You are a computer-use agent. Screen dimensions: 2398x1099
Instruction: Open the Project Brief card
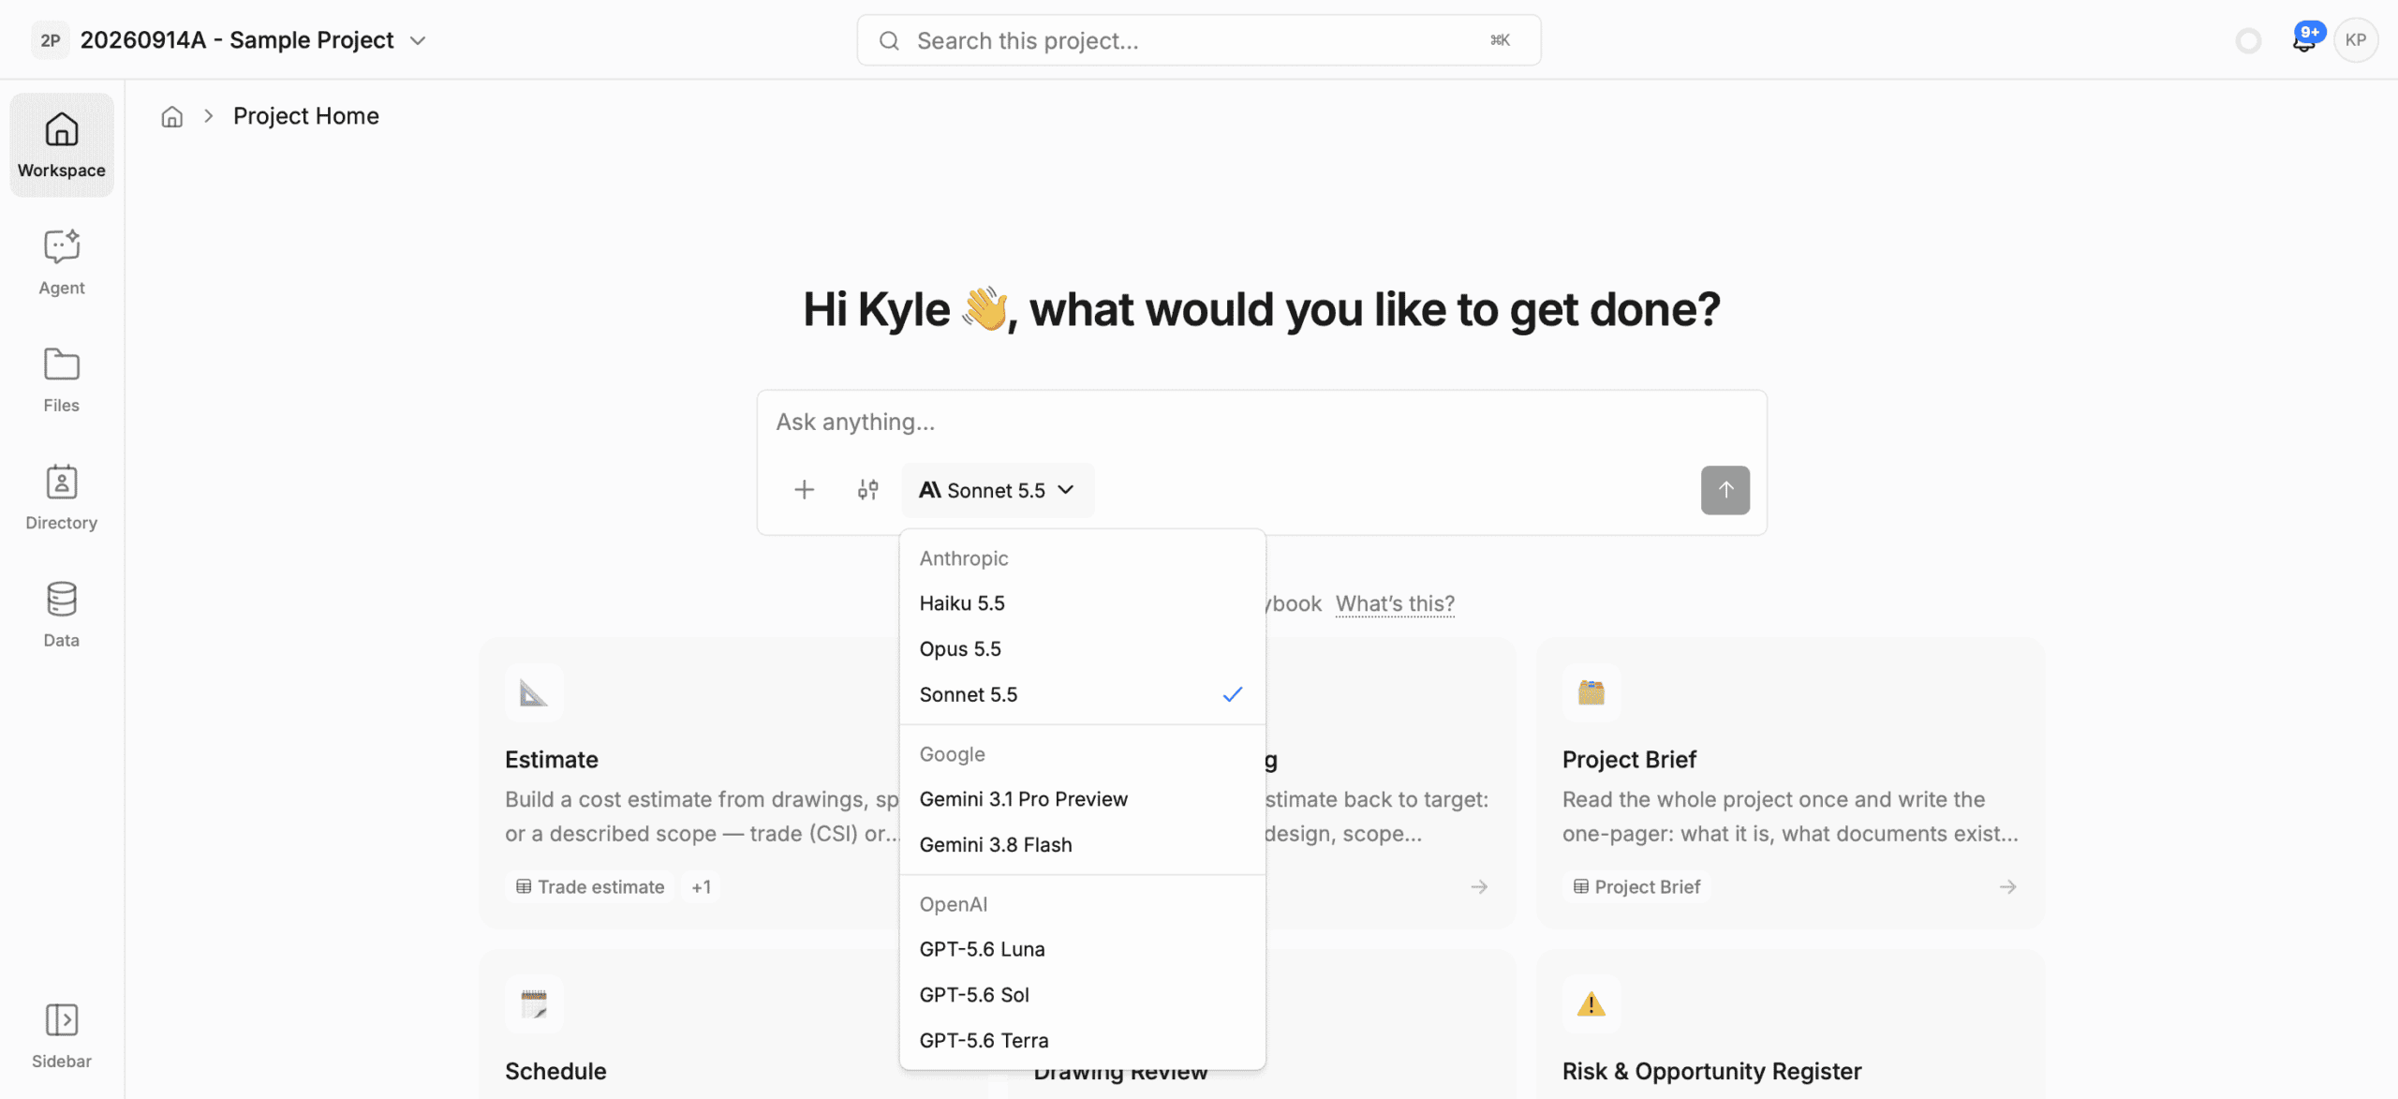click(x=1790, y=783)
